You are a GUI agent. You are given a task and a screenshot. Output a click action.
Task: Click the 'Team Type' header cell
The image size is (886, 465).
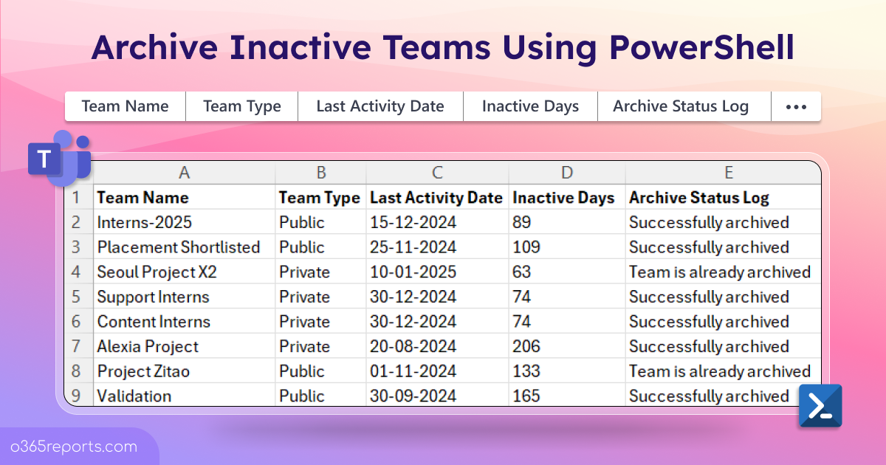tap(321, 197)
